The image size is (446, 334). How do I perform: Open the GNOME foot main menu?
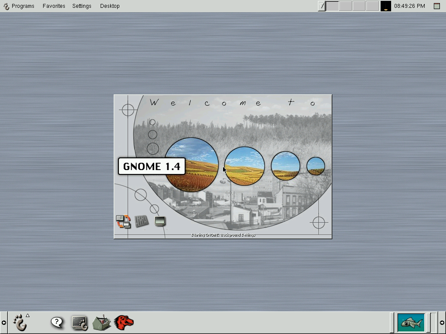pos(20,322)
